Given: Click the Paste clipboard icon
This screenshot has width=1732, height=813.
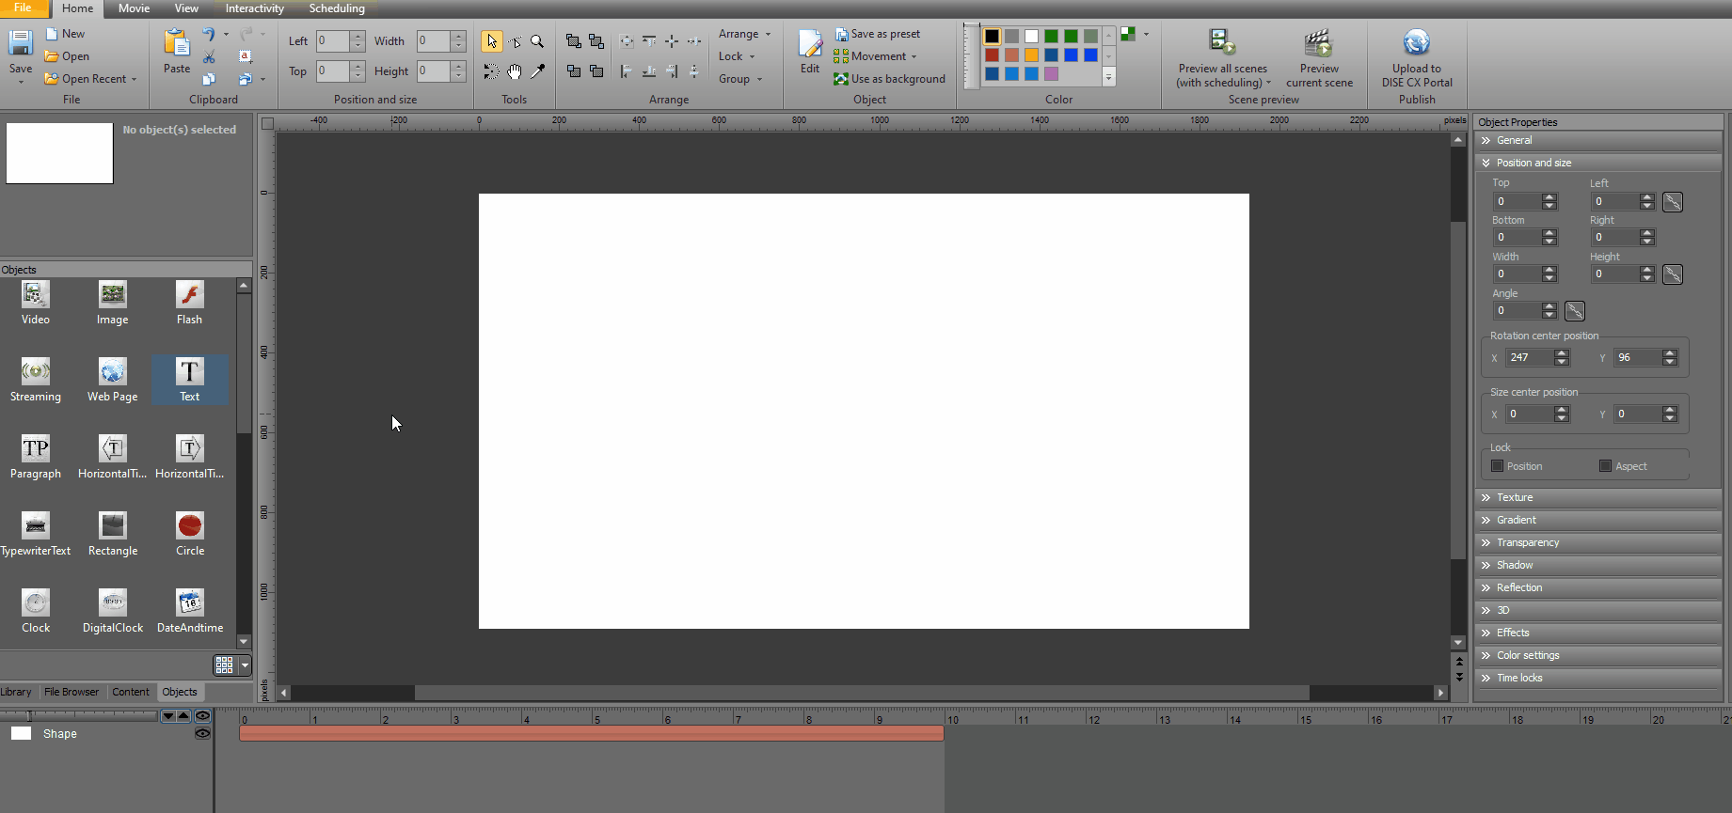Looking at the screenshot, I should (x=177, y=43).
